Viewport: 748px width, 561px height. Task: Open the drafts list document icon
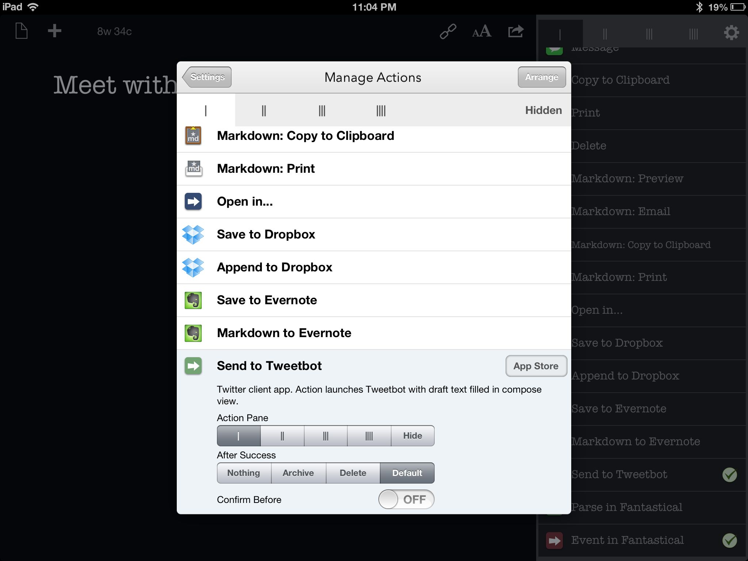pyautogui.click(x=22, y=31)
